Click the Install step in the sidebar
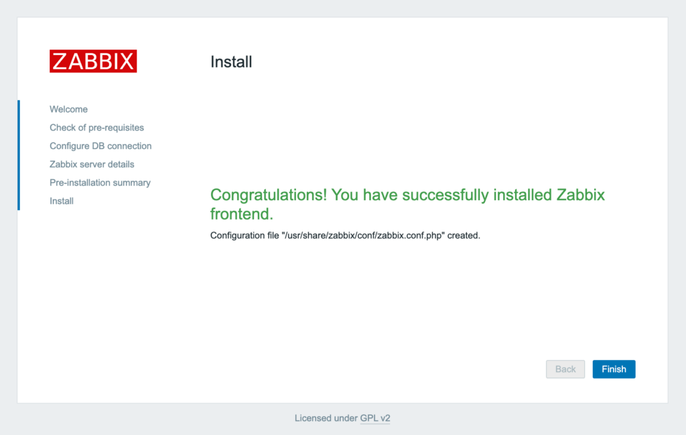The image size is (686, 435). click(61, 200)
